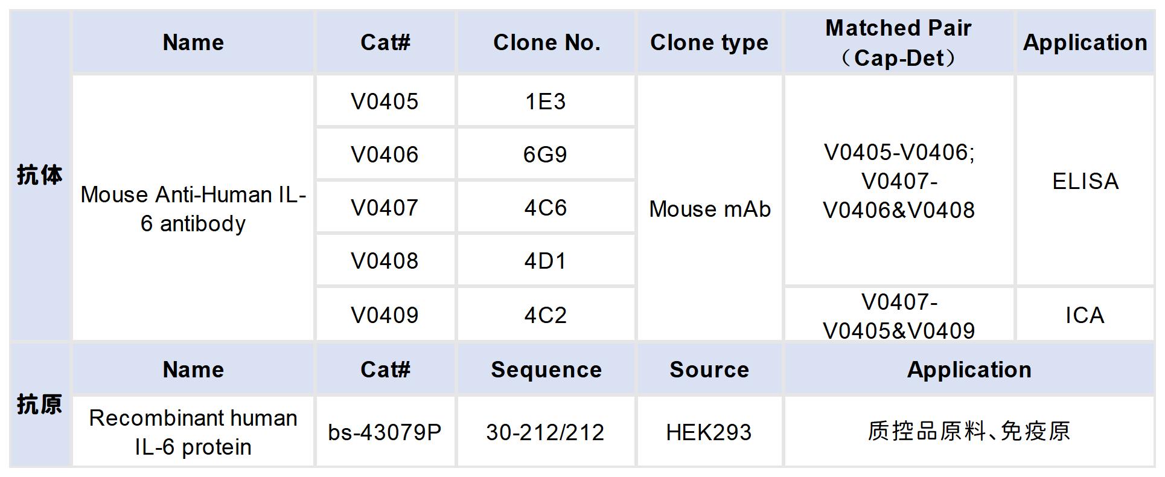The height and width of the screenshot is (477, 1165).
Task: Click the V0405 catalog number cell
Action: (385, 101)
